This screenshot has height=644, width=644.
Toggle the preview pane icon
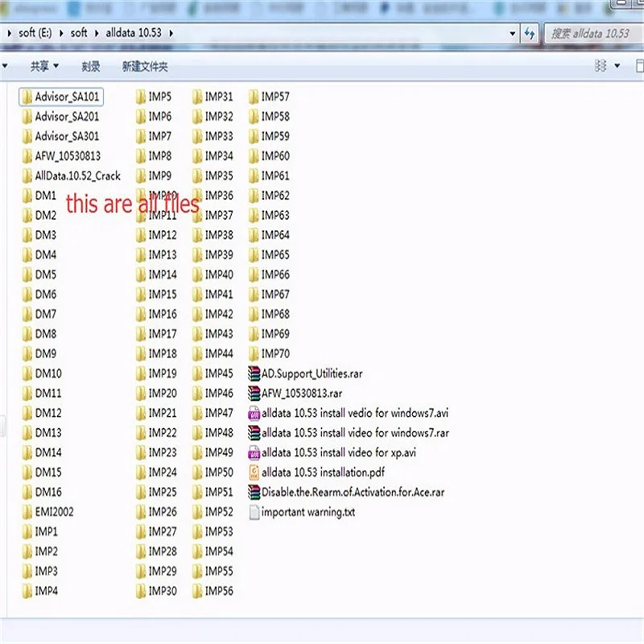pos(639,66)
